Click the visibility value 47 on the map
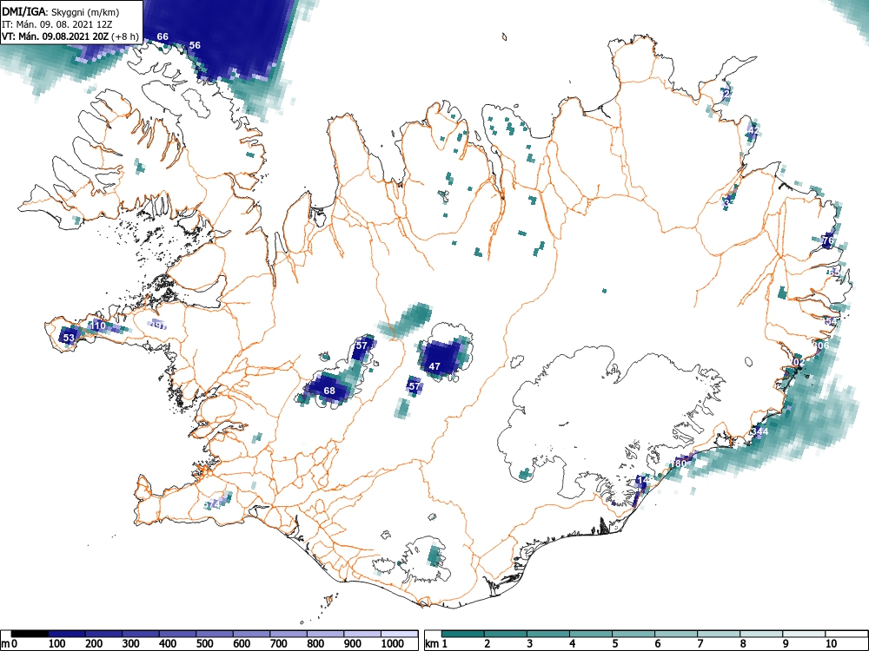The image size is (869, 651). point(434,366)
